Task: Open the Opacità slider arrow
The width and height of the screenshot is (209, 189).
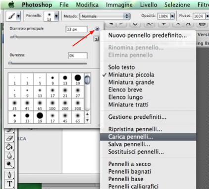Action: point(172,16)
